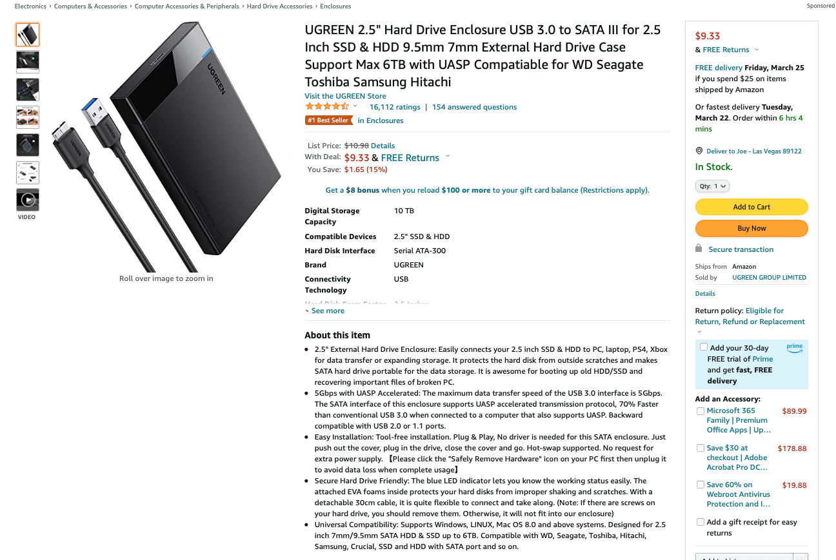Open the Hard Drive Accessories breadcrumb
Screen dimensions: 836x560
point(279,6)
